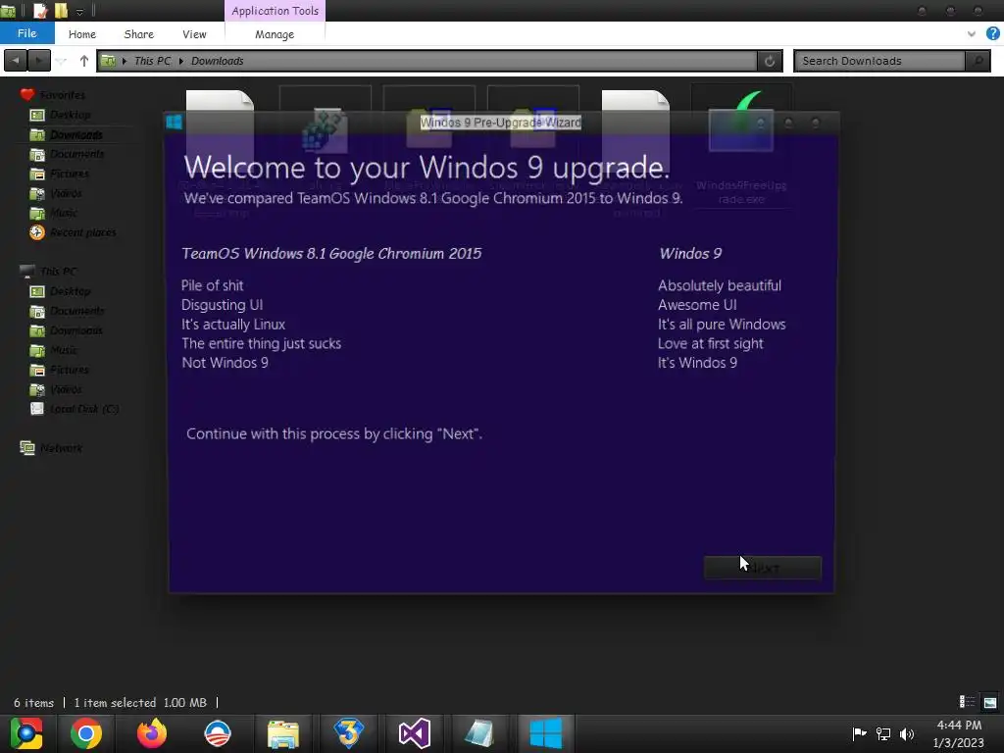Image resolution: width=1004 pixels, height=753 pixels.
Task: Switch to the Windos 9 wizard taskbar button
Action: coord(545,733)
